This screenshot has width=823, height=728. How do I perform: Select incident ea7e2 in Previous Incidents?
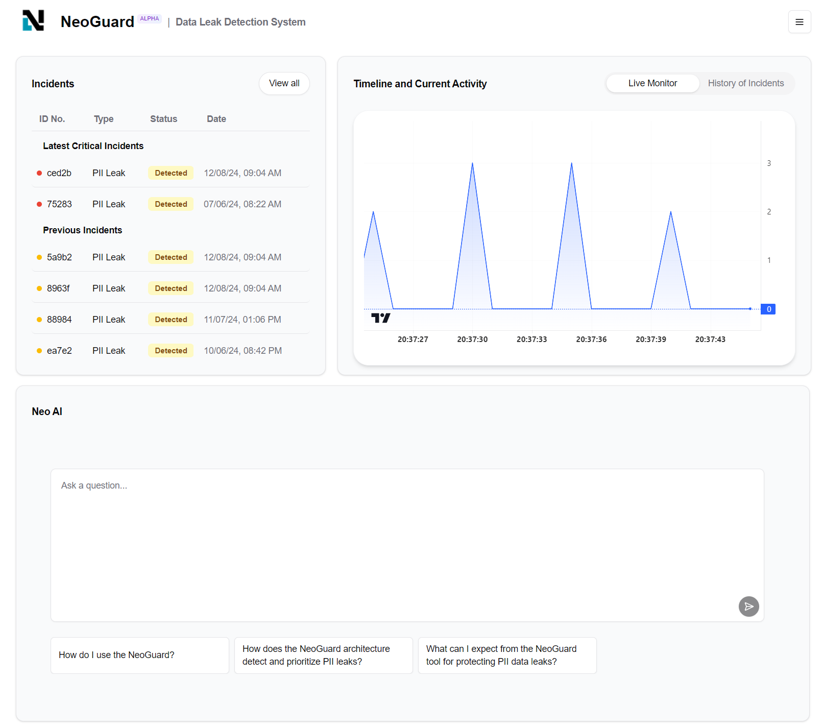pyautogui.click(x=171, y=351)
